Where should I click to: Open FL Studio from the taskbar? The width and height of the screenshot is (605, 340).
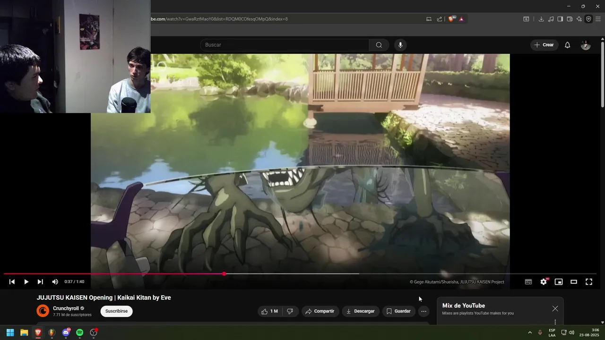tap(52, 332)
